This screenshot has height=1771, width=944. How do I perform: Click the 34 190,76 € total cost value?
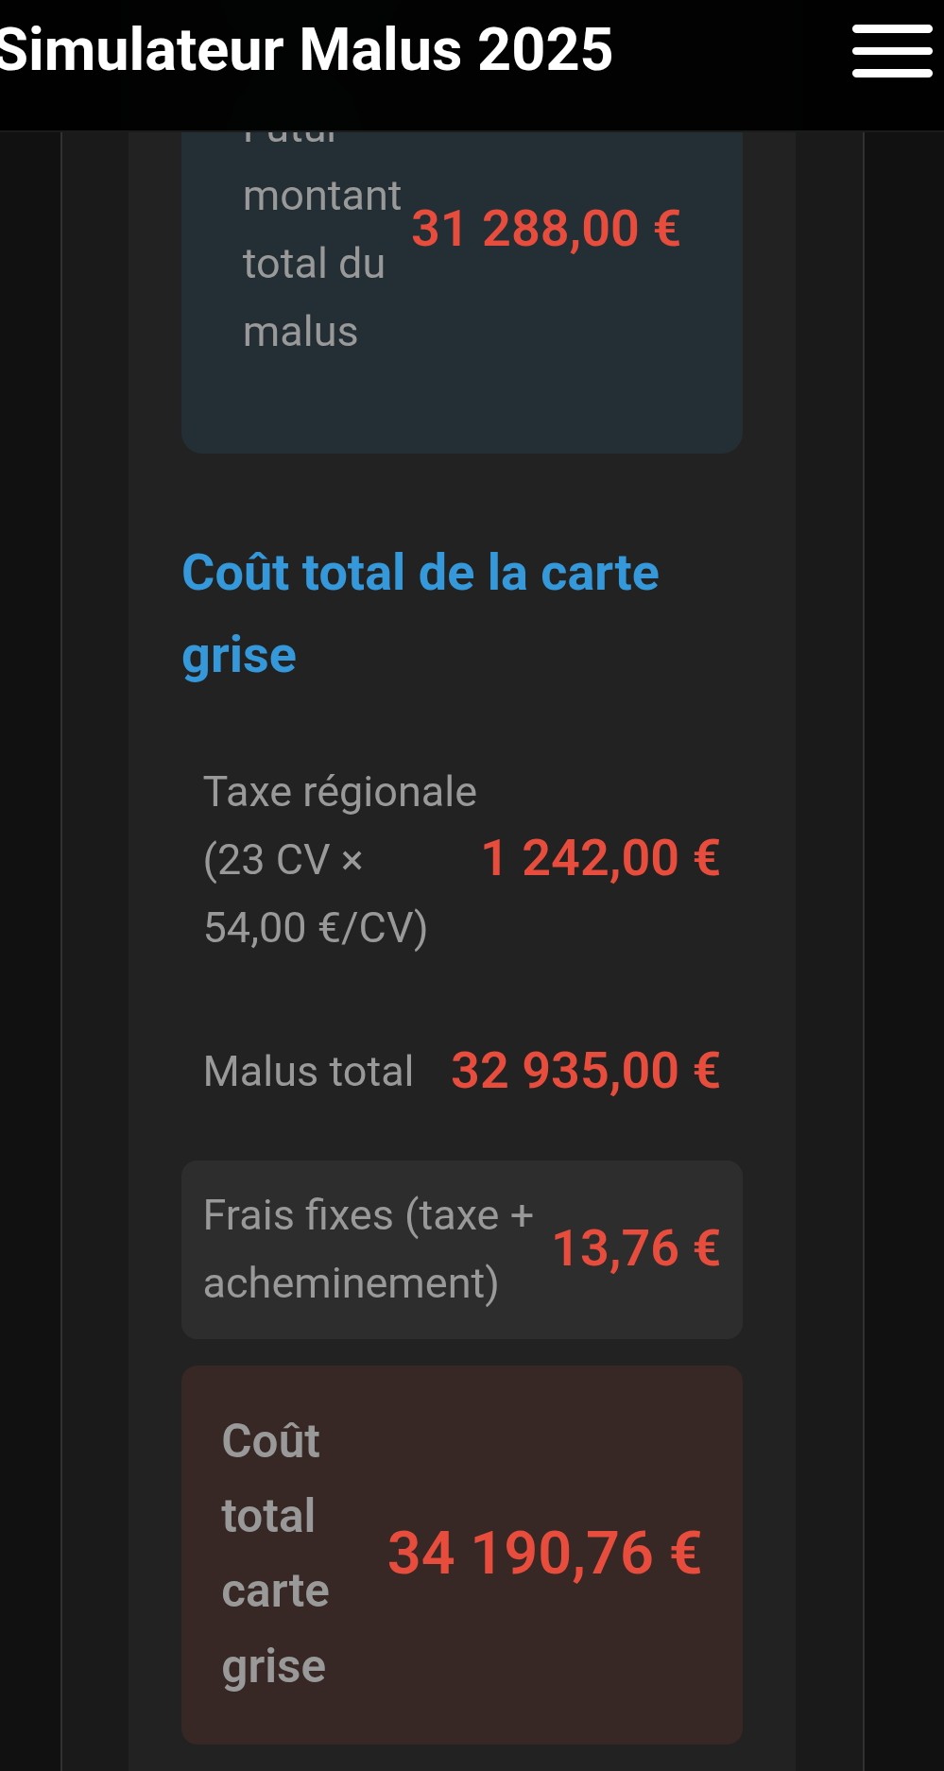(x=543, y=1554)
